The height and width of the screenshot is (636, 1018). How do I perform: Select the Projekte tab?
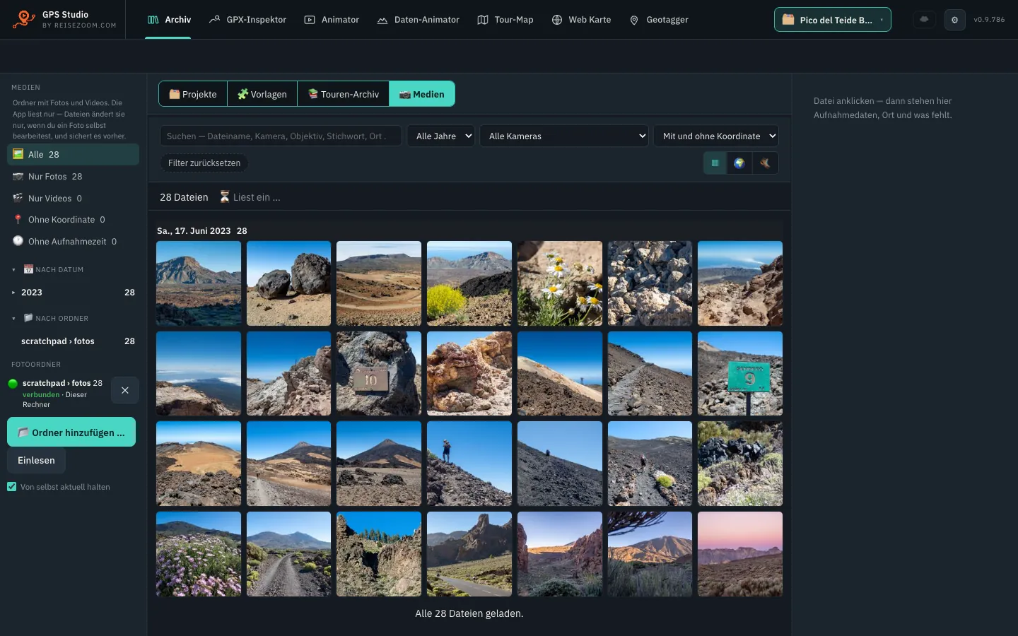(193, 94)
